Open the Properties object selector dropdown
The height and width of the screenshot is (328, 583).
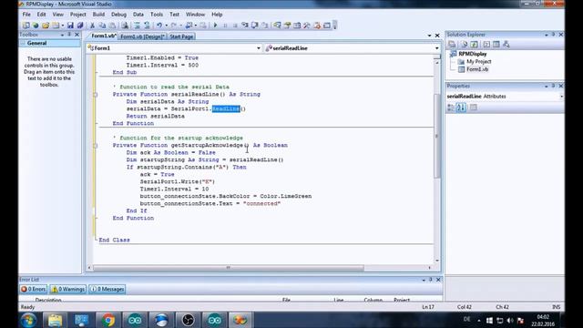pyautogui.click(x=561, y=97)
